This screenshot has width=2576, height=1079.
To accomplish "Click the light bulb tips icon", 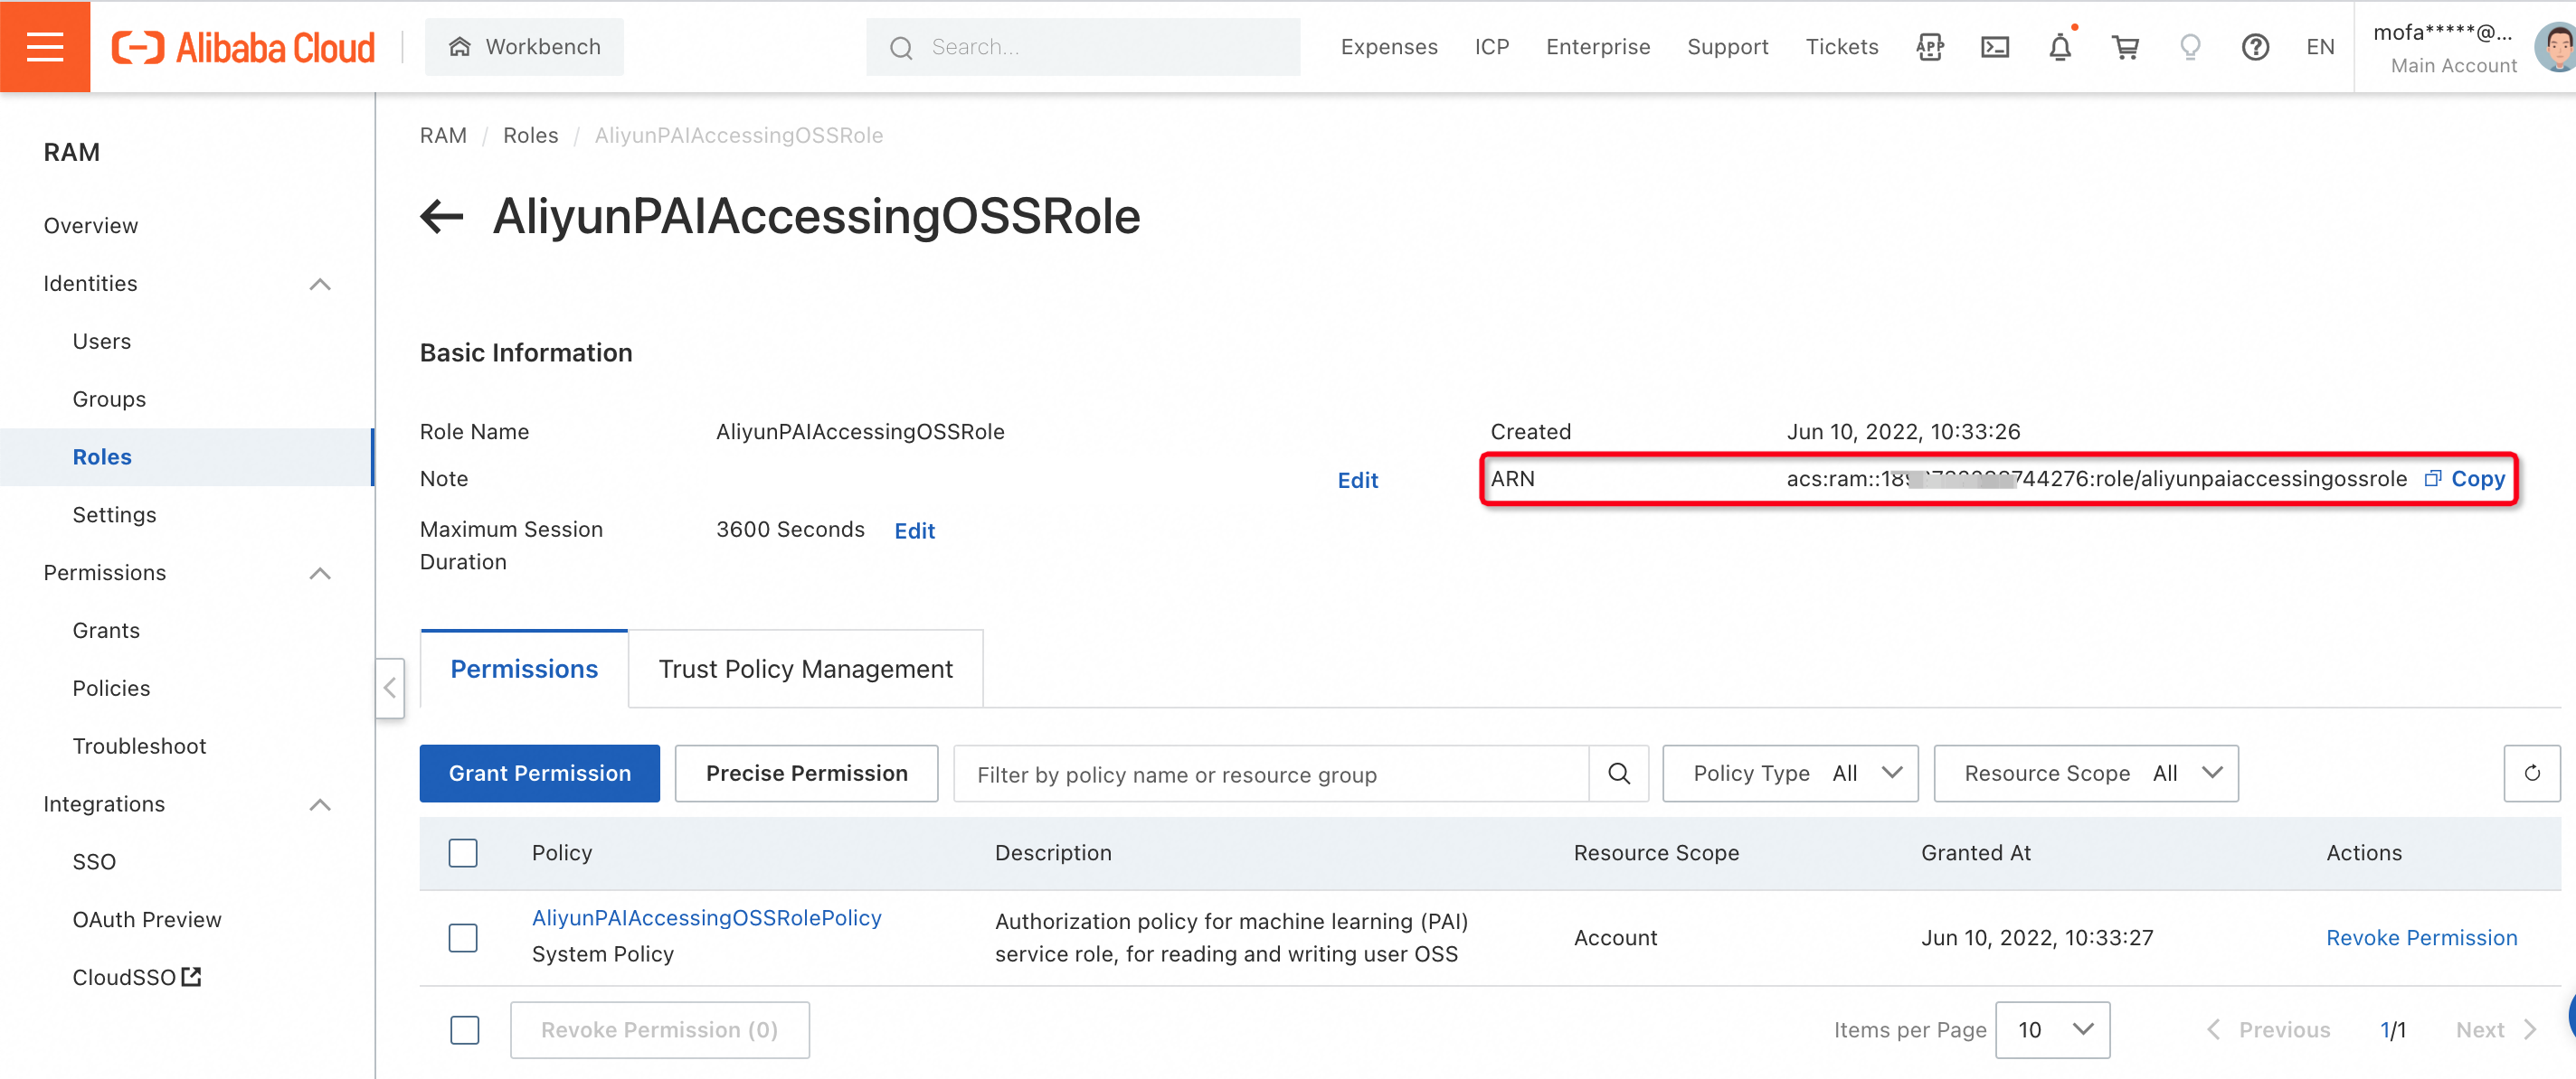I will pos(2190,47).
